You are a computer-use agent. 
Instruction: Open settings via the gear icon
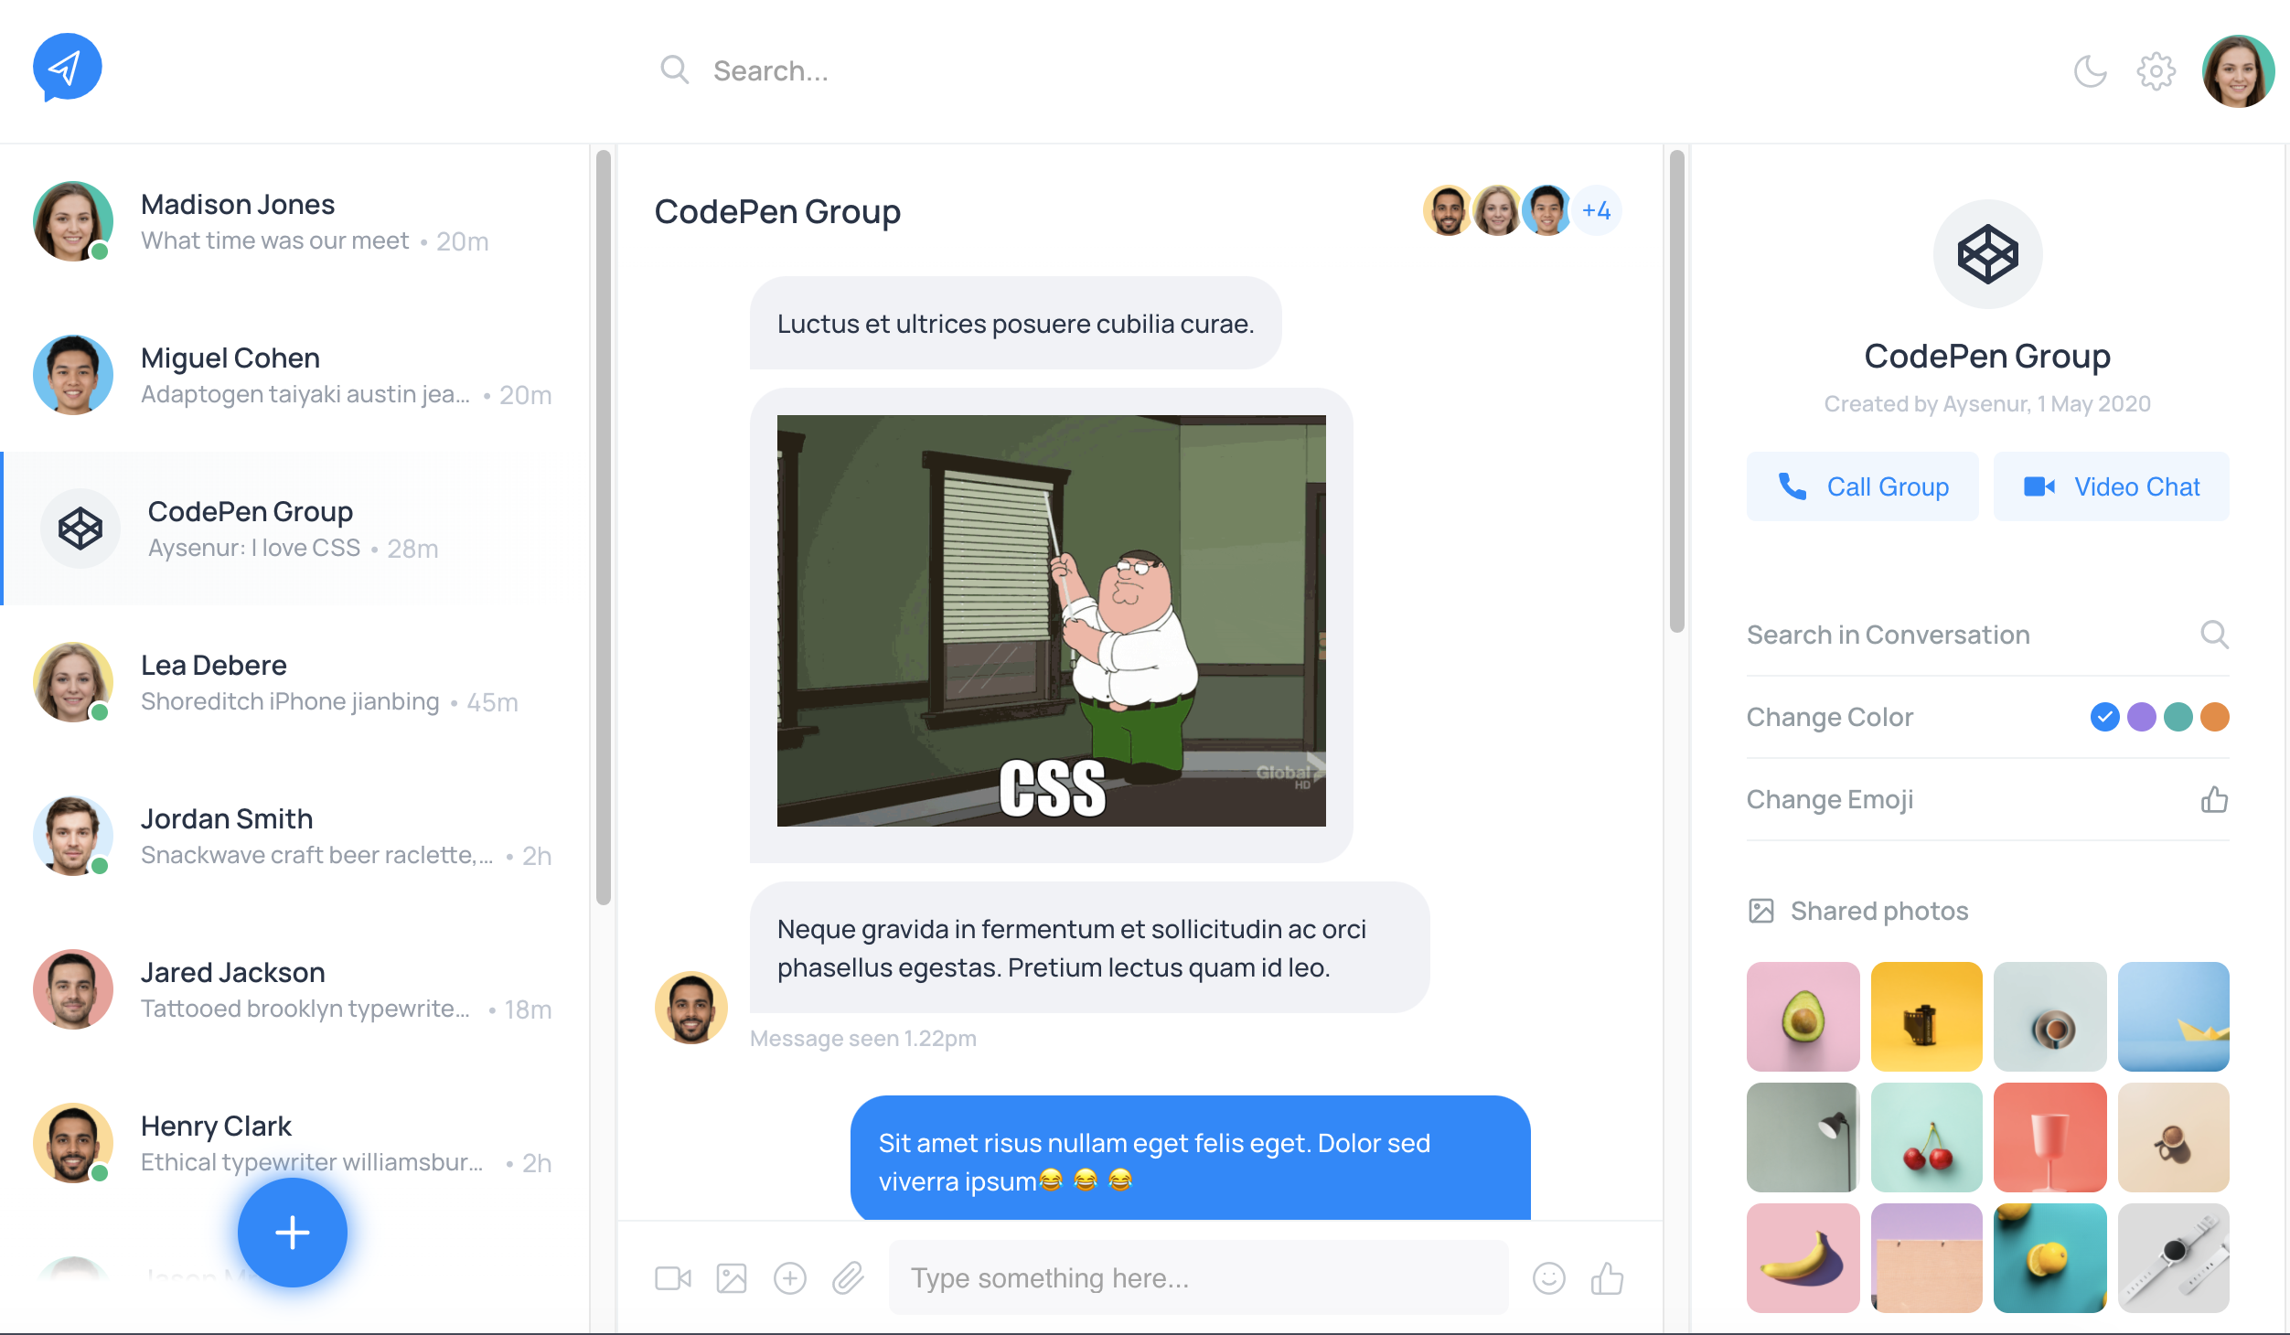point(2156,71)
